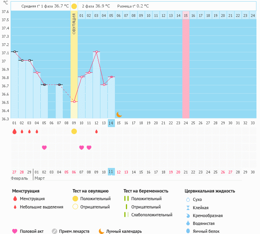Click the heart icon under cycle day 05
Screen dimensions: 260x234
point(44,147)
